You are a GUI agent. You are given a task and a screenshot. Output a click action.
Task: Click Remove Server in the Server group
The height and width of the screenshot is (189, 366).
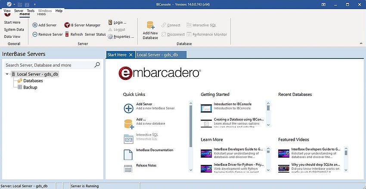pyautogui.click(x=47, y=35)
